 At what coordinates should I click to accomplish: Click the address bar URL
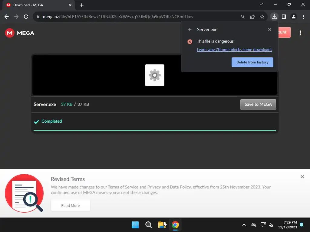tap(118, 17)
